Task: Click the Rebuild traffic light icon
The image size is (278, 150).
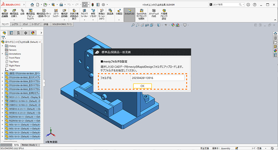Action: click(x=93, y=5)
